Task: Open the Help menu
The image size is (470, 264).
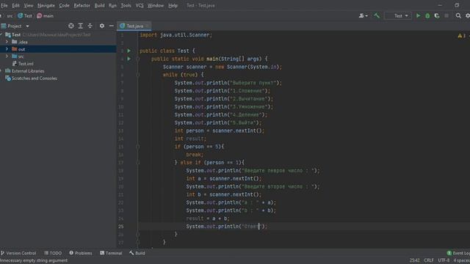Action: [173, 5]
